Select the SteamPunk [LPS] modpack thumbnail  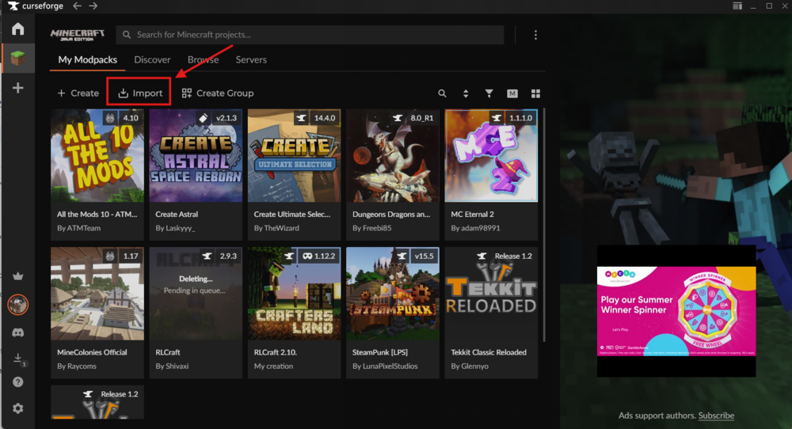coord(393,293)
